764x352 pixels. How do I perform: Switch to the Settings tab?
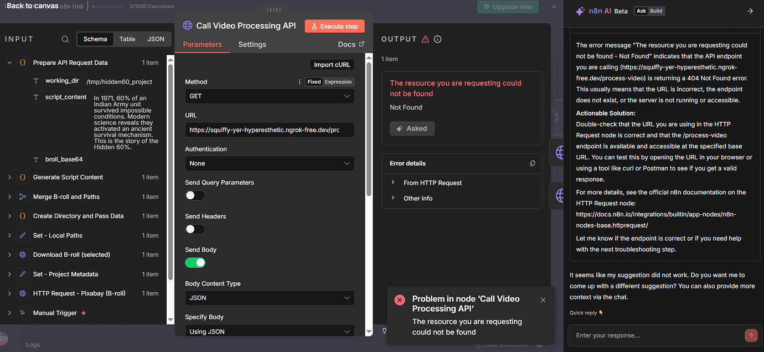[x=252, y=44]
